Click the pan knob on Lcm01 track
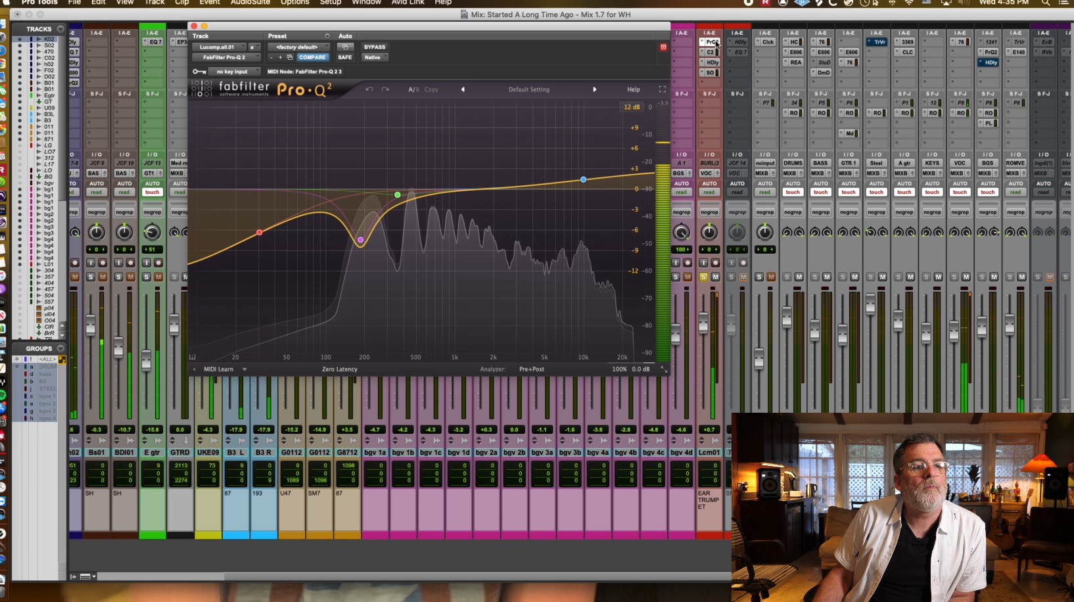Image resolution: width=1074 pixels, height=602 pixels. point(709,232)
